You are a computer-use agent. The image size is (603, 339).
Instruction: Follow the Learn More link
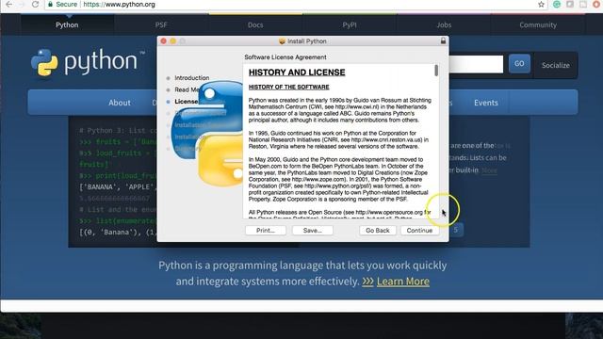tap(402, 282)
